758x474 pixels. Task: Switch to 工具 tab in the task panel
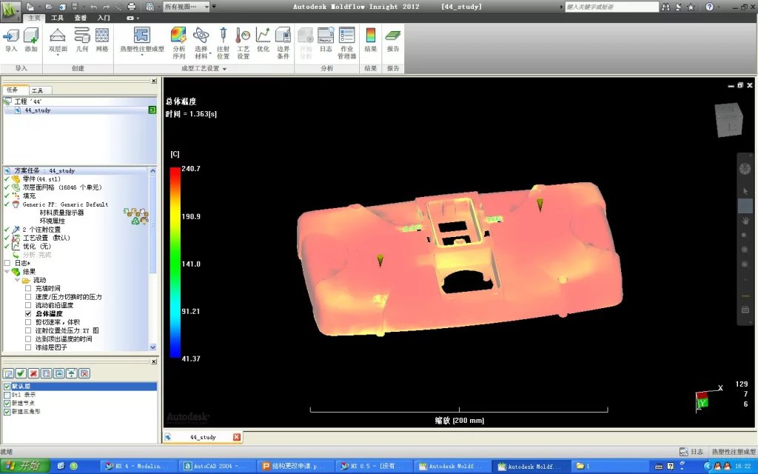(37, 90)
